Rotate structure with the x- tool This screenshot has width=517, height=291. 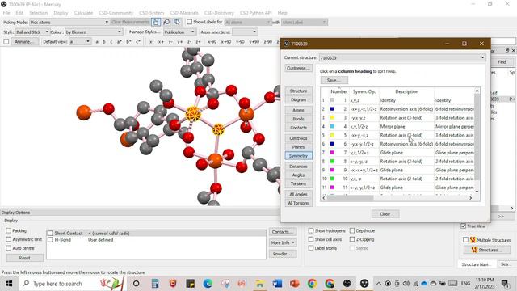[151, 42]
